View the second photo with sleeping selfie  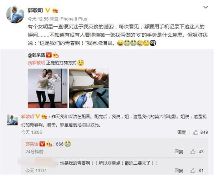[x=89, y=88]
